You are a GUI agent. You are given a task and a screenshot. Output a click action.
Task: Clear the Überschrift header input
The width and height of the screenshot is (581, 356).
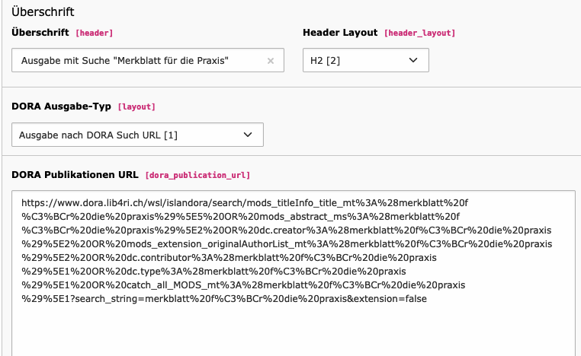[x=271, y=61]
